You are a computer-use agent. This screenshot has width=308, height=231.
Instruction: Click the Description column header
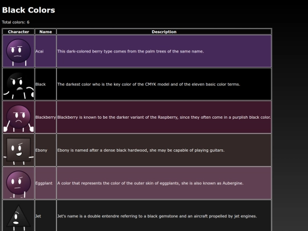[164, 32]
